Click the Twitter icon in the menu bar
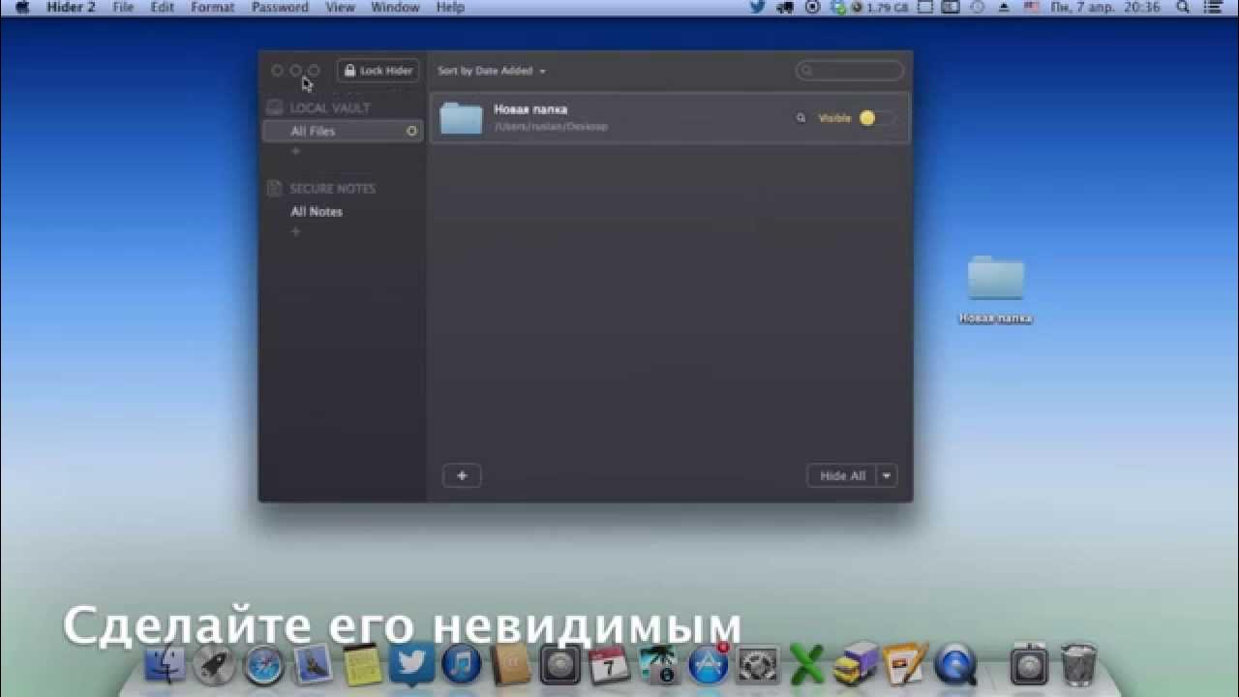The image size is (1239, 697). [758, 7]
